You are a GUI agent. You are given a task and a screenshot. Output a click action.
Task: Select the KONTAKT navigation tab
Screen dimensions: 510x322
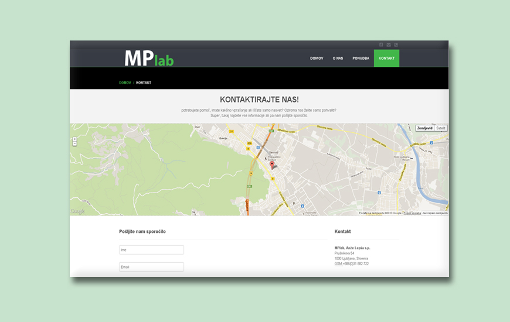point(386,59)
